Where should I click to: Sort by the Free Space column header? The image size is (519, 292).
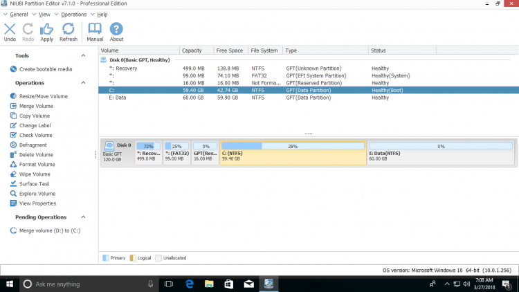231,51
